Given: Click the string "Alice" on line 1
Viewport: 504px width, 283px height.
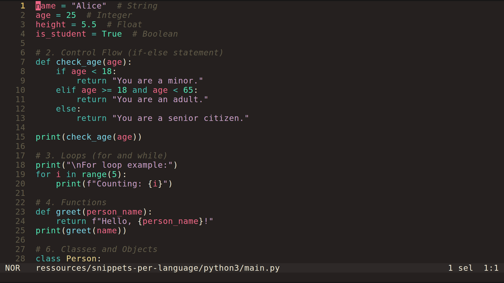Looking at the screenshot, I should 88,6.
